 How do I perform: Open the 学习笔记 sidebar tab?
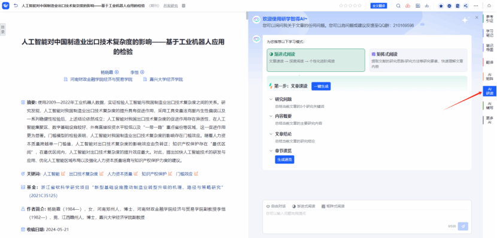[490, 33]
